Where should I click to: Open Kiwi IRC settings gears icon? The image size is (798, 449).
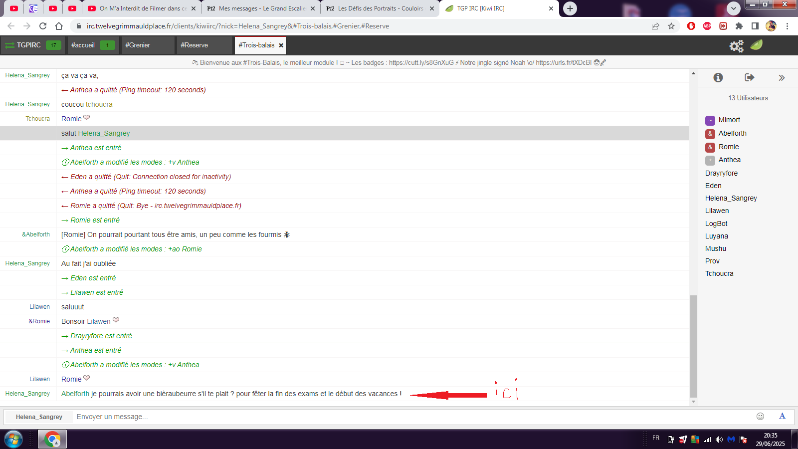[736, 46]
